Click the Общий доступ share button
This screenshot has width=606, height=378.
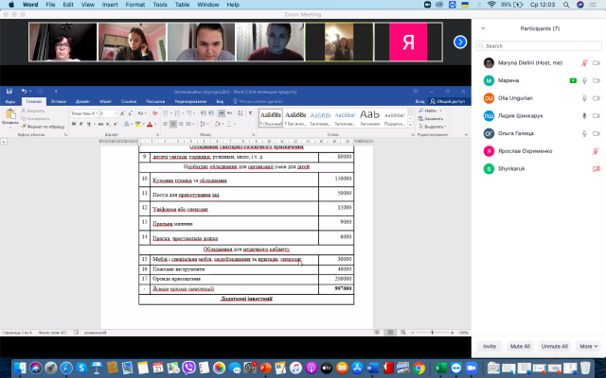448,101
